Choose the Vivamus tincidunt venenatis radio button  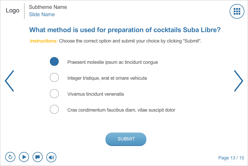pos(54,93)
